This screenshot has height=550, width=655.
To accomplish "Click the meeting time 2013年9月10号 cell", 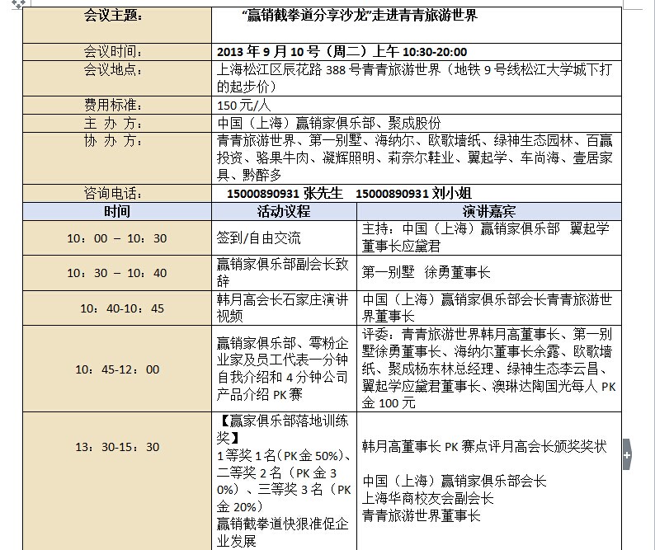I will click(341, 51).
